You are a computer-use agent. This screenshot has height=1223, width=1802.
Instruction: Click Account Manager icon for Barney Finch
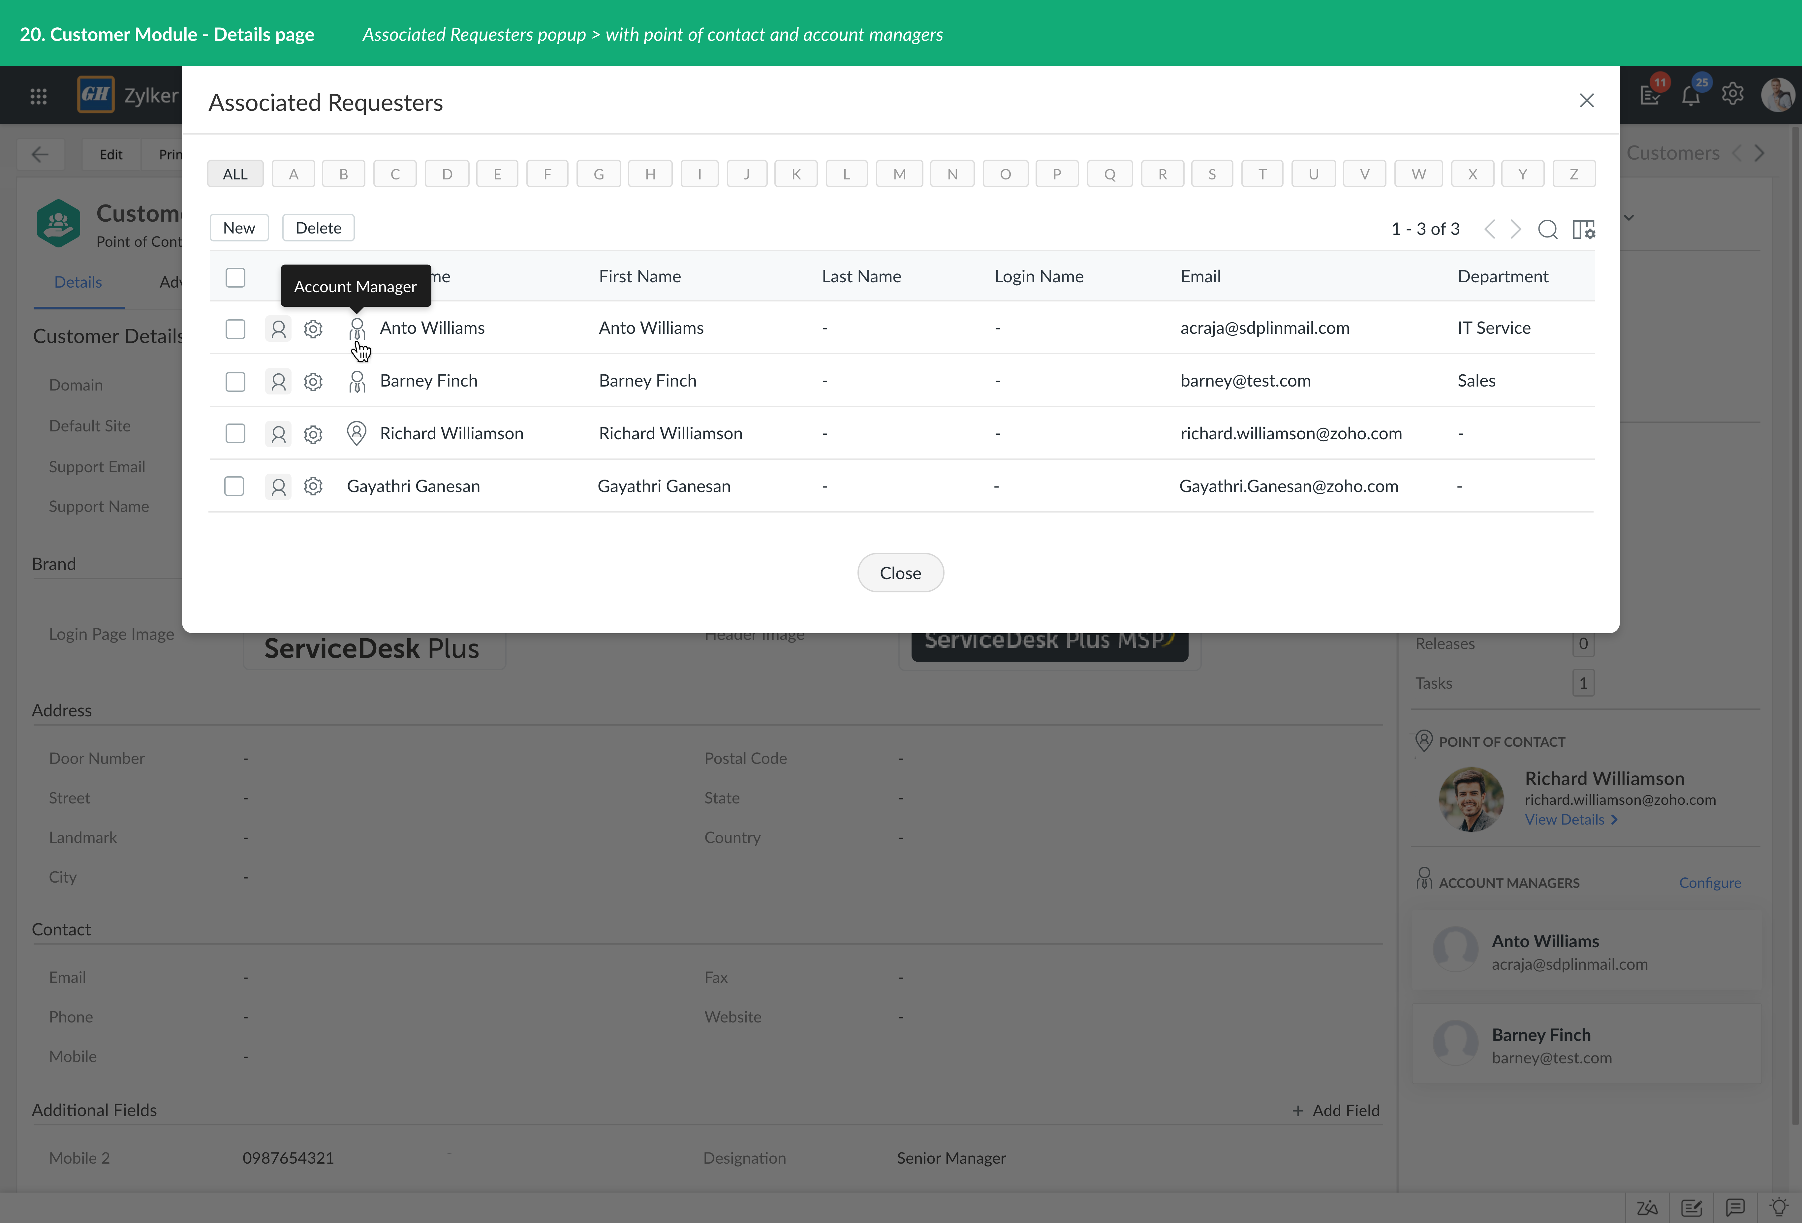[x=357, y=382]
